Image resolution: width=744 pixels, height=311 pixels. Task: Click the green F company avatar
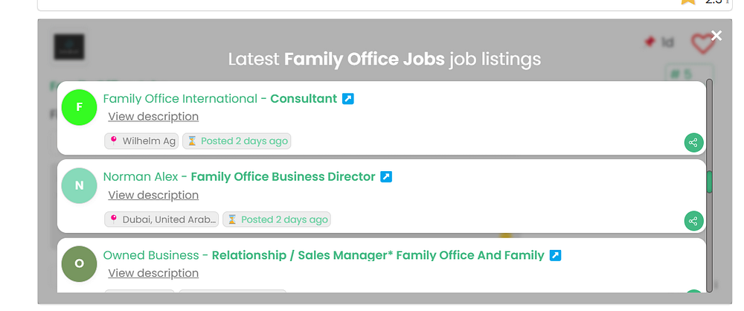pyautogui.click(x=80, y=107)
